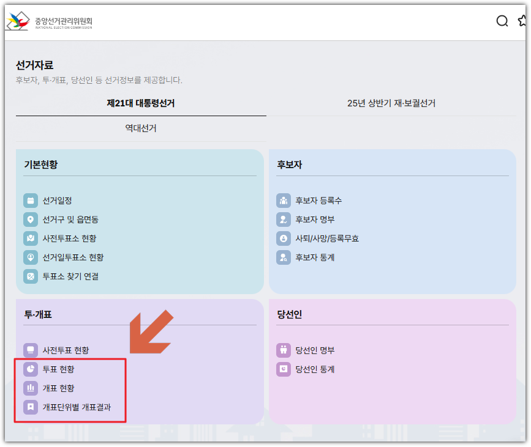531x447 pixels.
Task: Switch to 25년 상반기 재·보궐선거 tab
Action: [391, 103]
